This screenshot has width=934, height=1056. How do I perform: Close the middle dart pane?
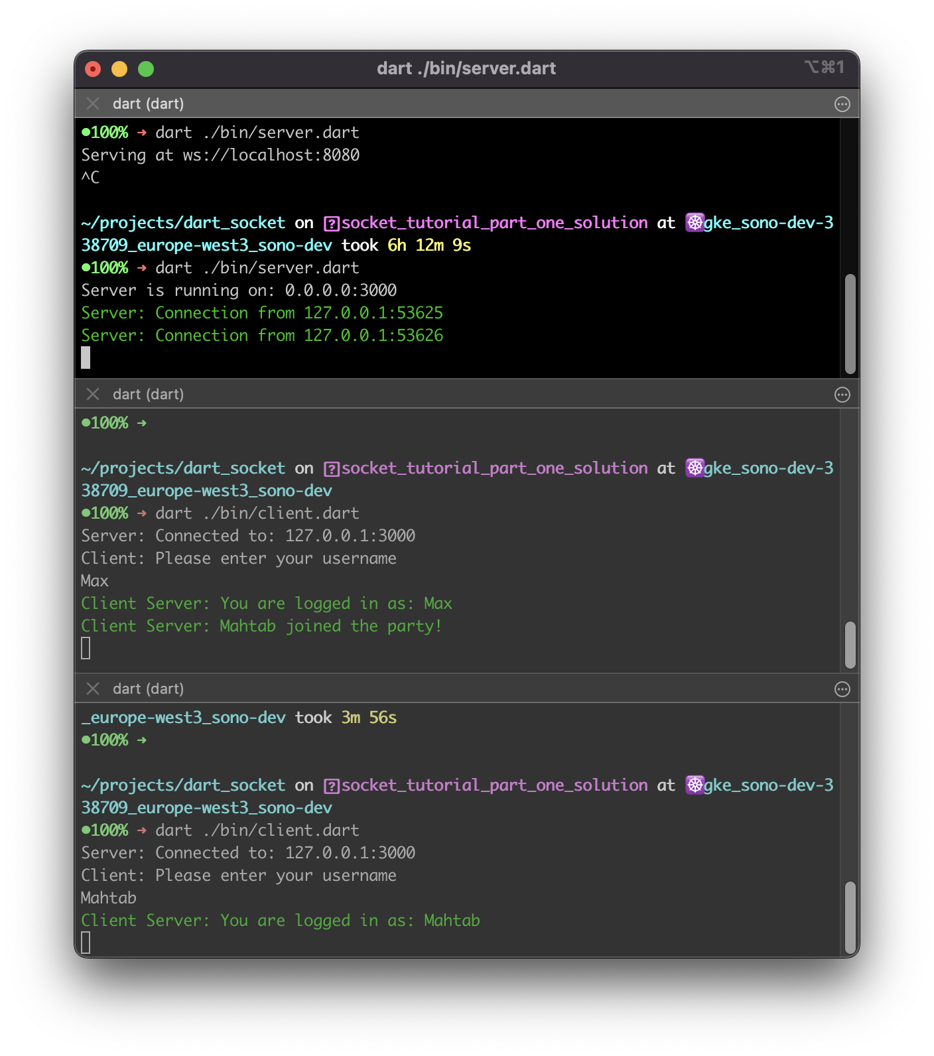click(x=93, y=394)
